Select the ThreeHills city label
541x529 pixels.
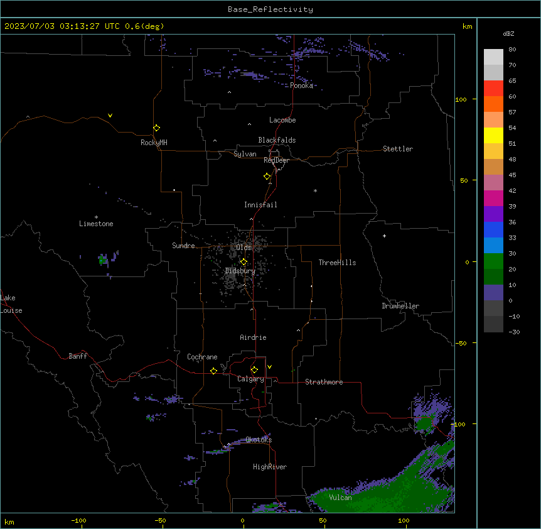point(337,263)
